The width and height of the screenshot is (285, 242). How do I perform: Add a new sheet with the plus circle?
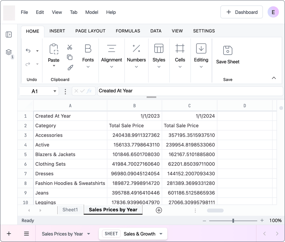[x=159, y=210]
